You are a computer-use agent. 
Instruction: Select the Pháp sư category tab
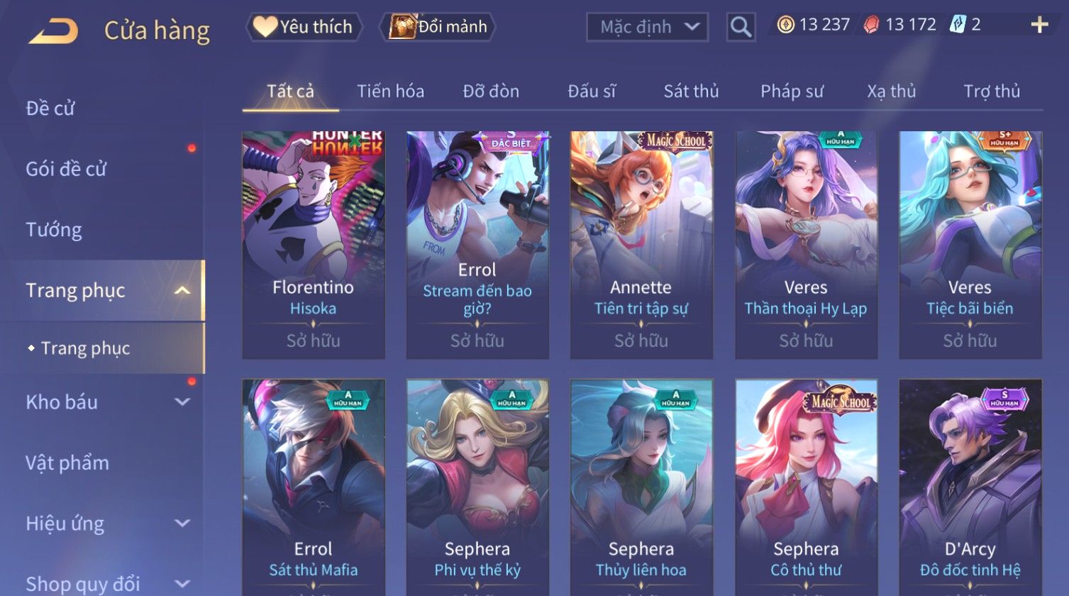792,92
